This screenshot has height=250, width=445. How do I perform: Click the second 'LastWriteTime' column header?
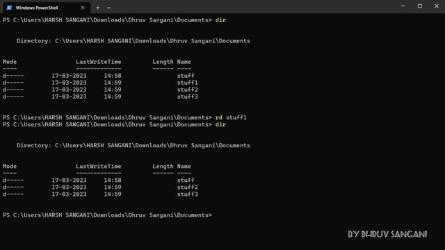coord(99,166)
